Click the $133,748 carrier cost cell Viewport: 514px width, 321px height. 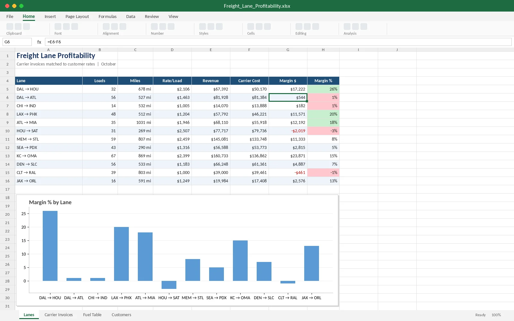pyautogui.click(x=249, y=139)
